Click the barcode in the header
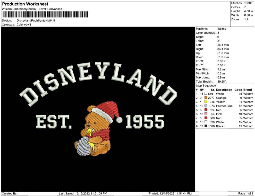The image size is (255, 196). (x=45, y=14)
